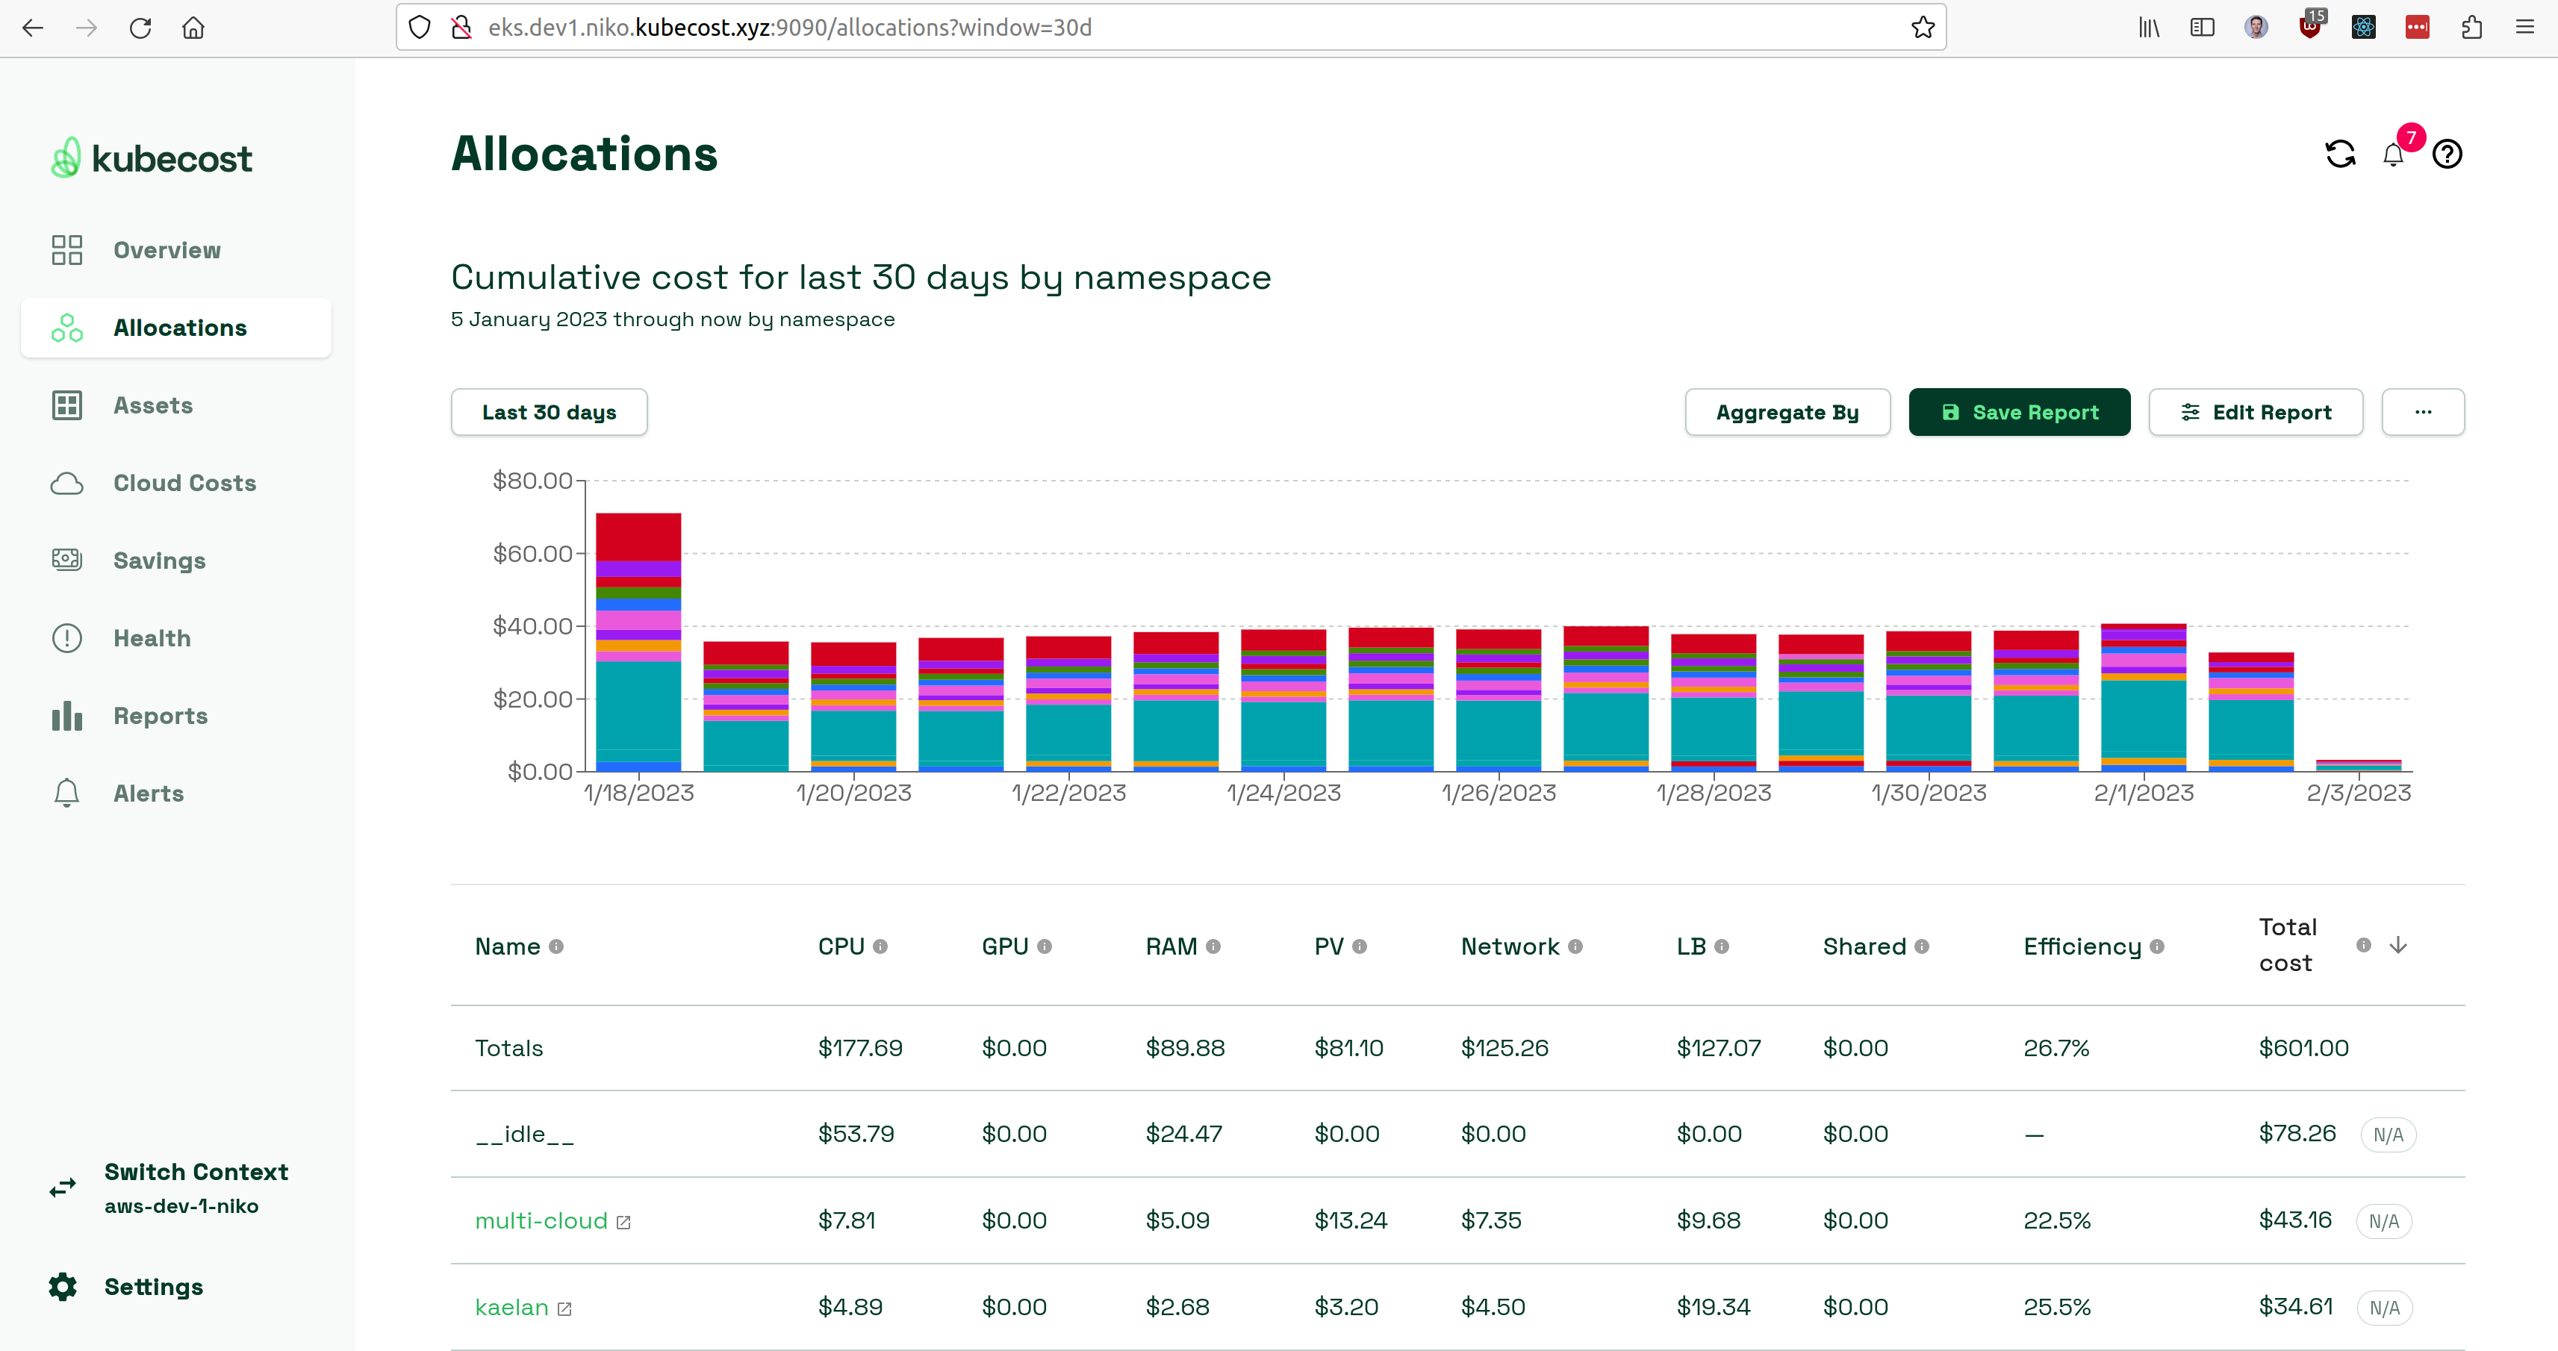The width and height of the screenshot is (2558, 1351).
Task: Open Savings in the sidebar
Action: coord(175,560)
